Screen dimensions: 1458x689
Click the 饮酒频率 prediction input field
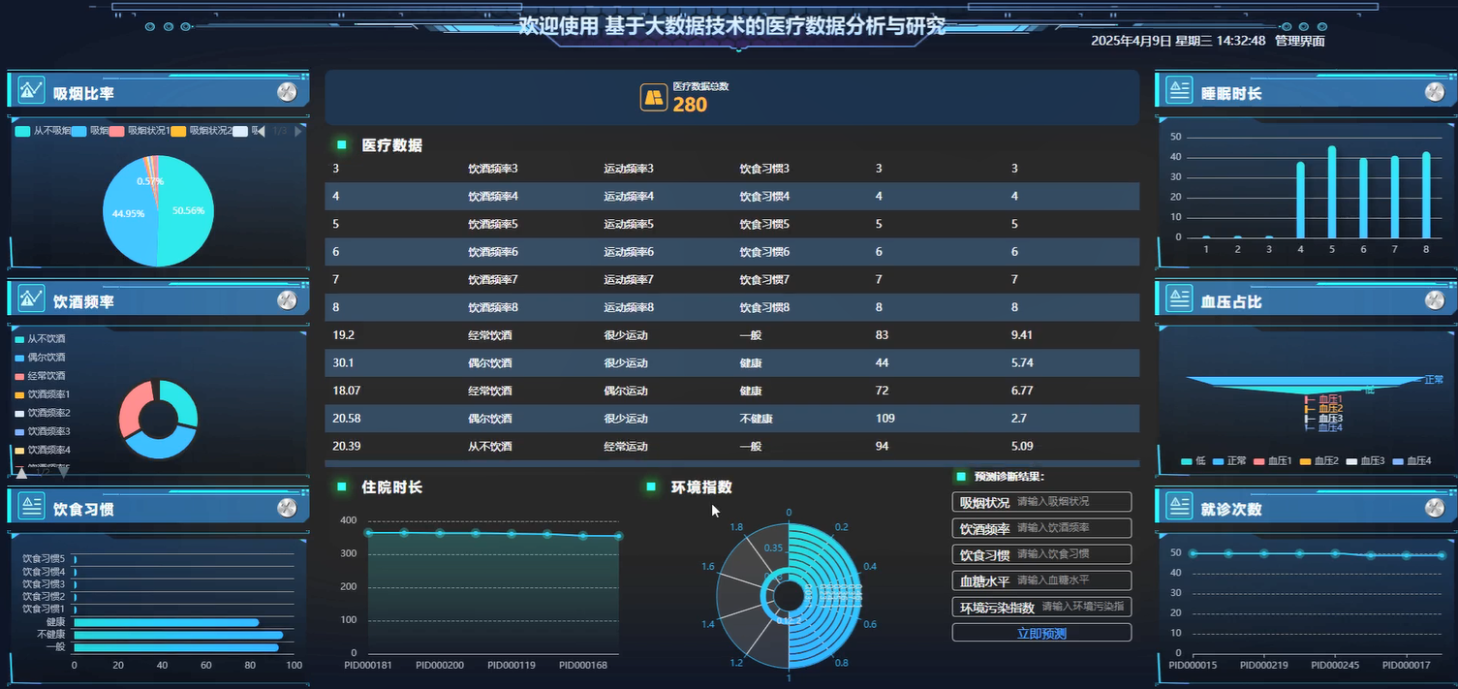(1072, 528)
